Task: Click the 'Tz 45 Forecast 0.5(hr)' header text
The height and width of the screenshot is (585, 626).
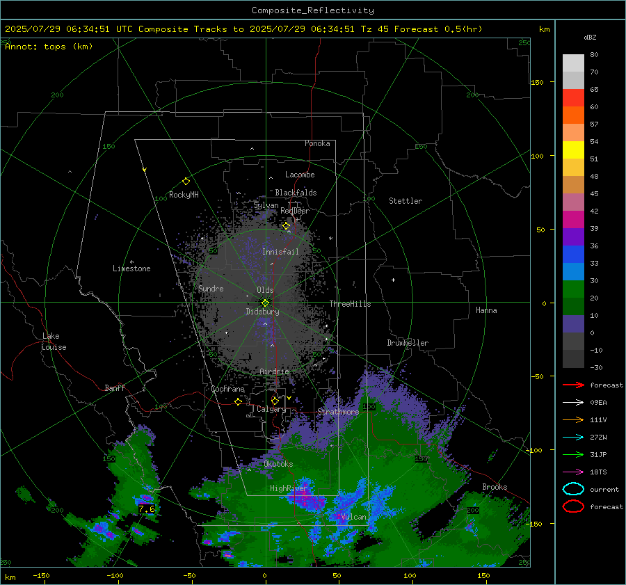Action: click(x=422, y=29)
